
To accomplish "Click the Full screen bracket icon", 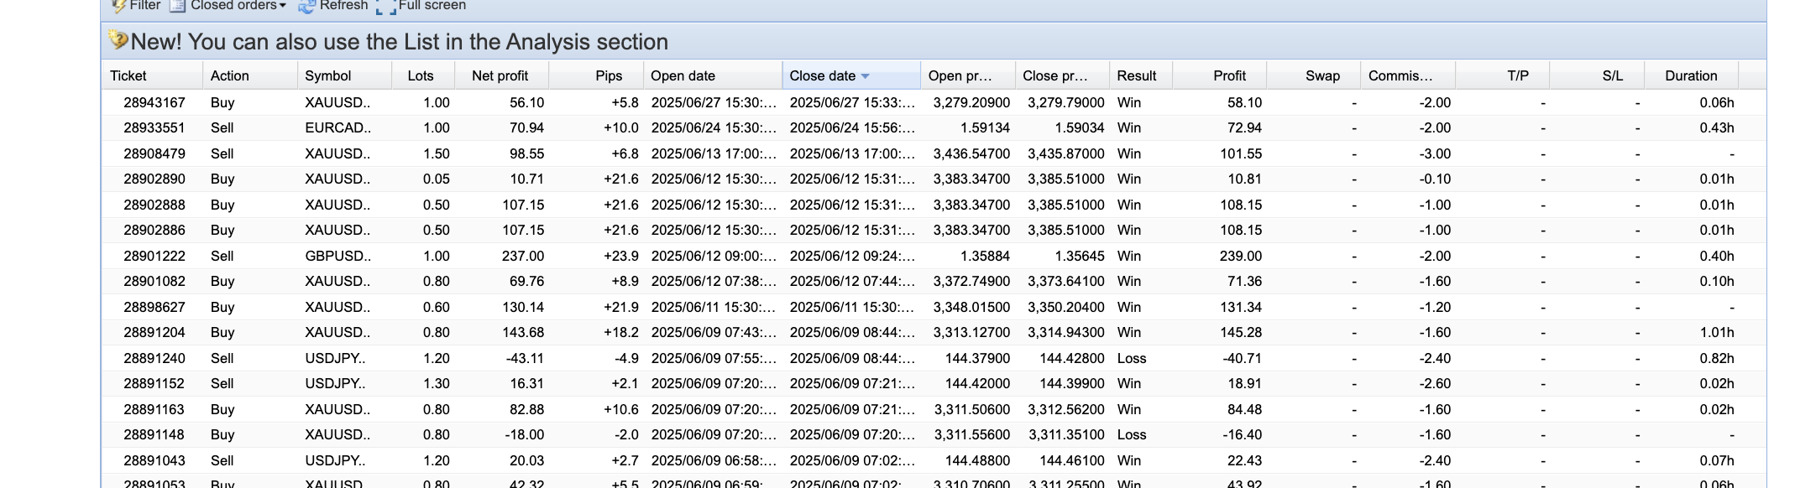I will pos(385,8).
